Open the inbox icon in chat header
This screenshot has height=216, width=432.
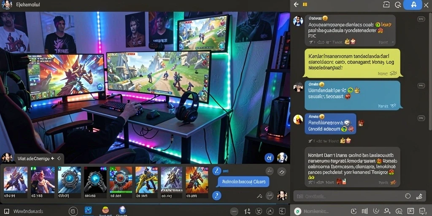[x=386, y=5]
